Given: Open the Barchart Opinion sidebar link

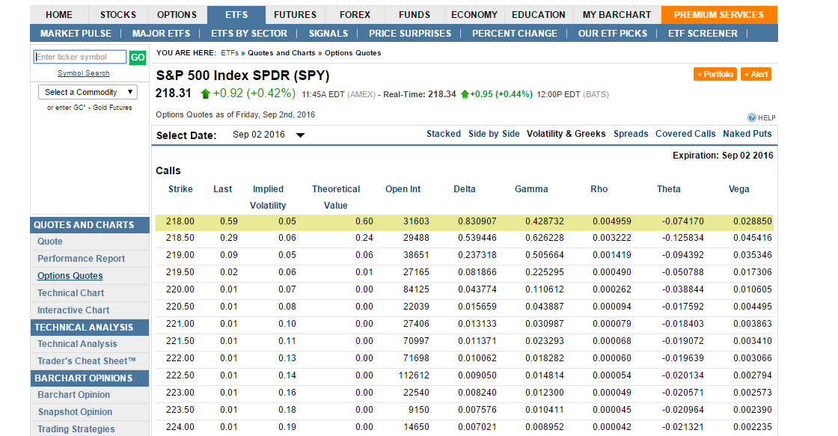Looking at the screenshot, I should pos(74,394).
